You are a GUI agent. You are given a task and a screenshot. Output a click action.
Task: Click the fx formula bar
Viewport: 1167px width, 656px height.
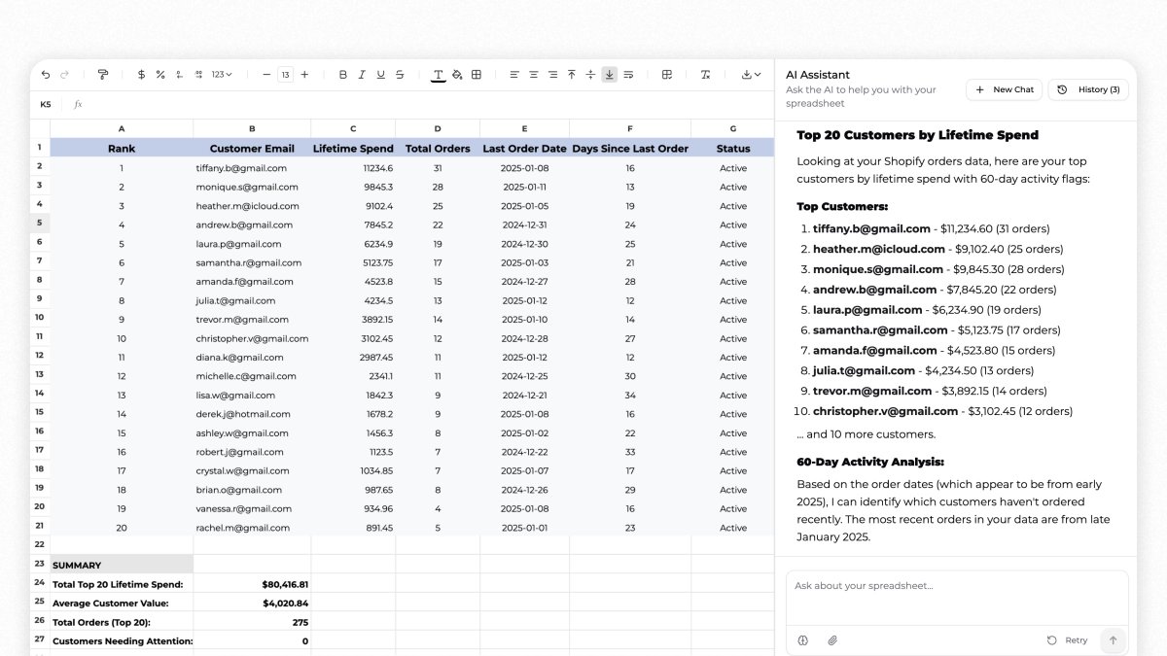point(423,104)
